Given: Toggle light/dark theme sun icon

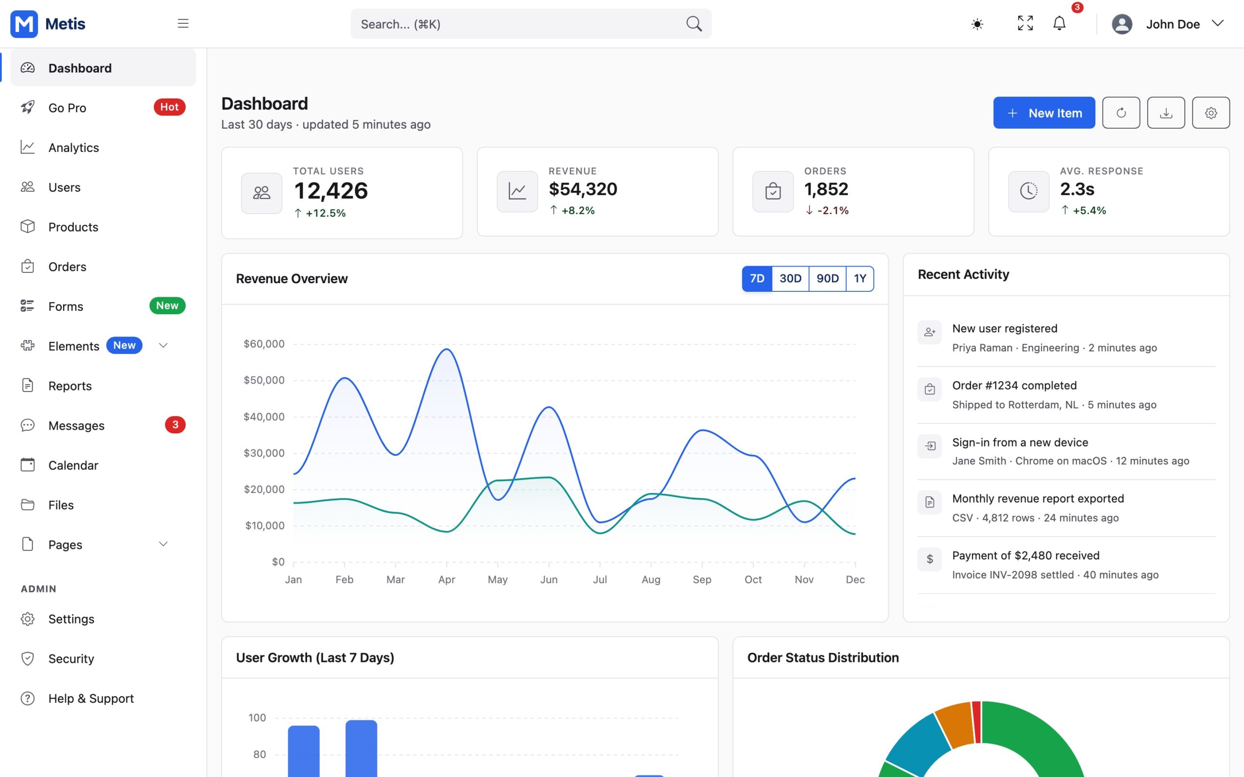Looking at the screenshot, I should 977,24.
